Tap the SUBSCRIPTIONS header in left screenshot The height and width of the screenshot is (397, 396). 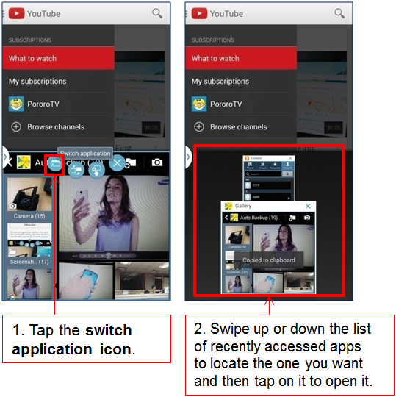coord(30,40)
